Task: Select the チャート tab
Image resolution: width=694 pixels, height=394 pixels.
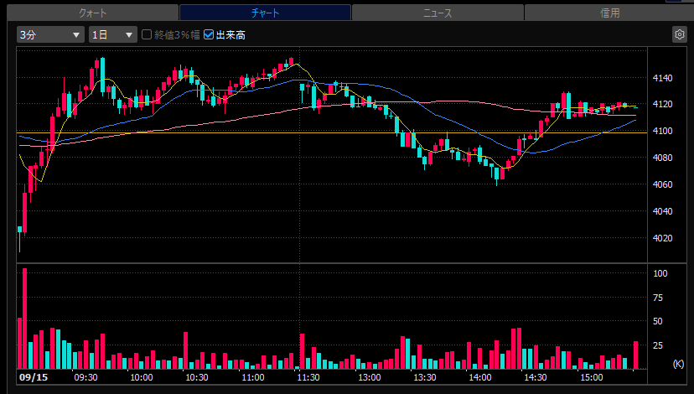Action: (265, 13)
